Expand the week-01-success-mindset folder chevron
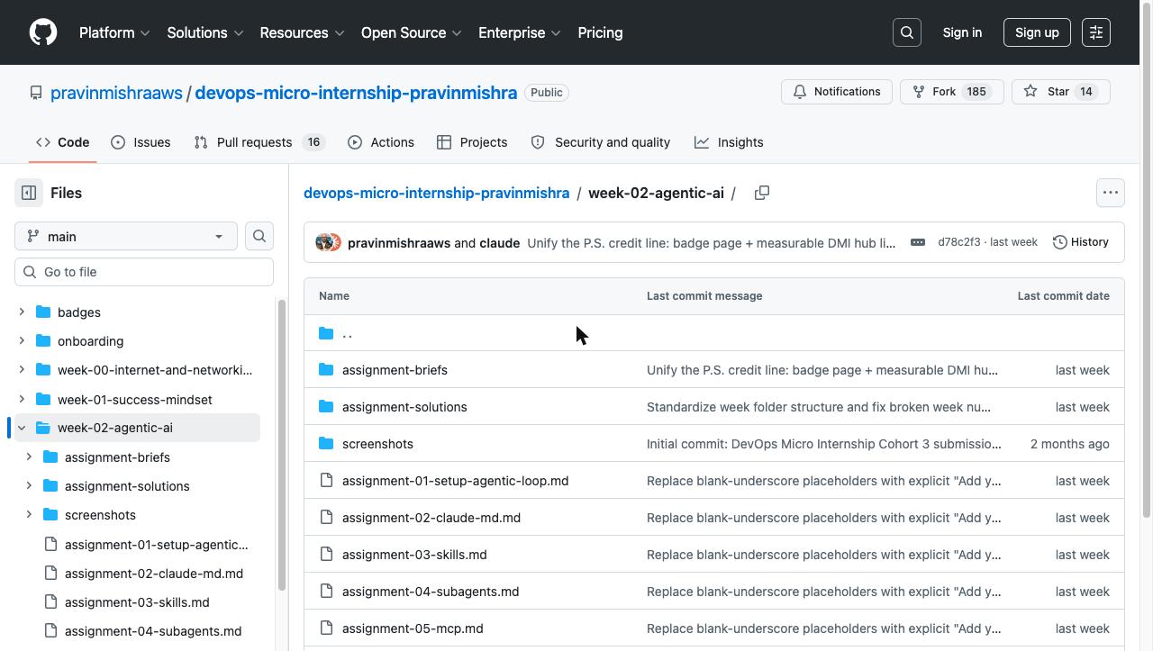The image size is (1153, 651). click(x=22, y=399)
